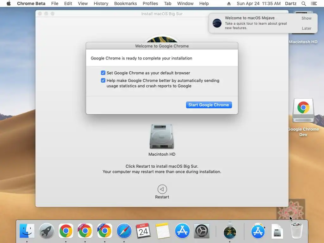Viewport: 324px width, 243px height.
Task: Open the Chrome Beta application menu
Action: coord(31,3)
